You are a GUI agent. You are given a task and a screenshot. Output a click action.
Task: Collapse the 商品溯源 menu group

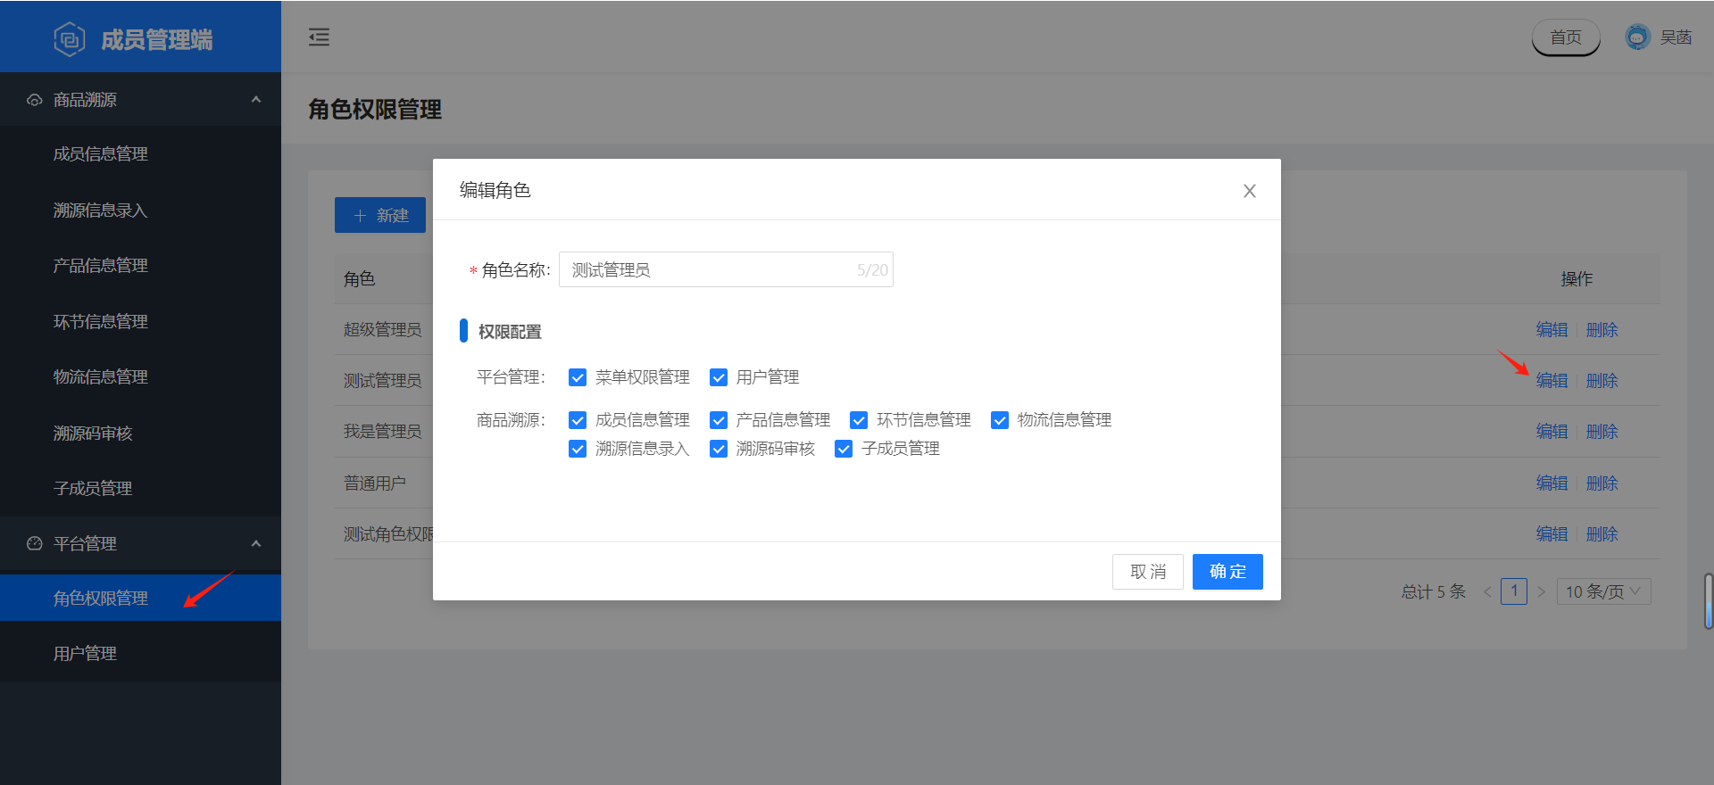click(256, 100)
